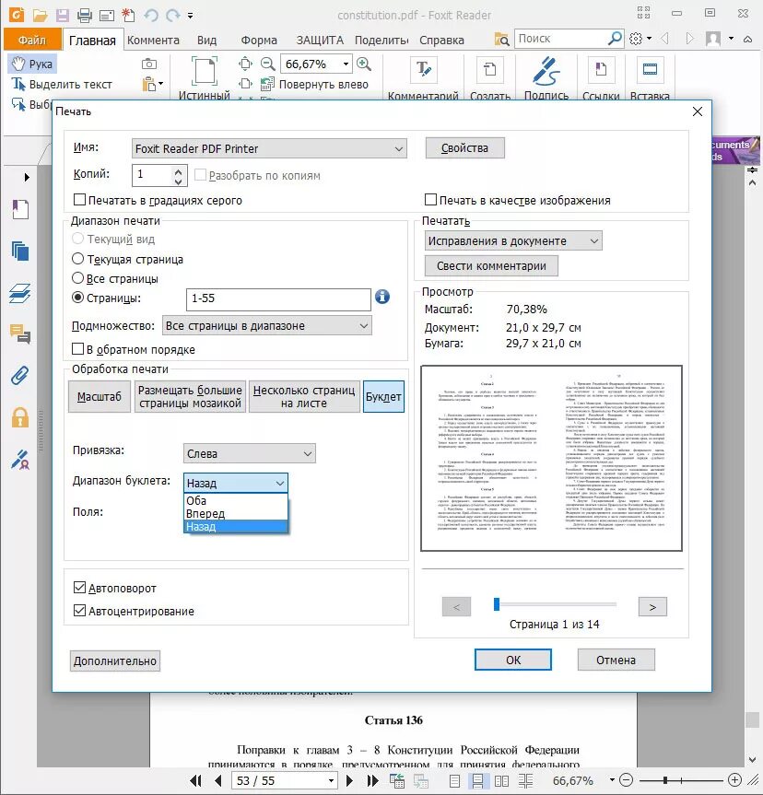763x795 pixels.
Task: Open the Файл menu tab
Action: pos(32,40)
